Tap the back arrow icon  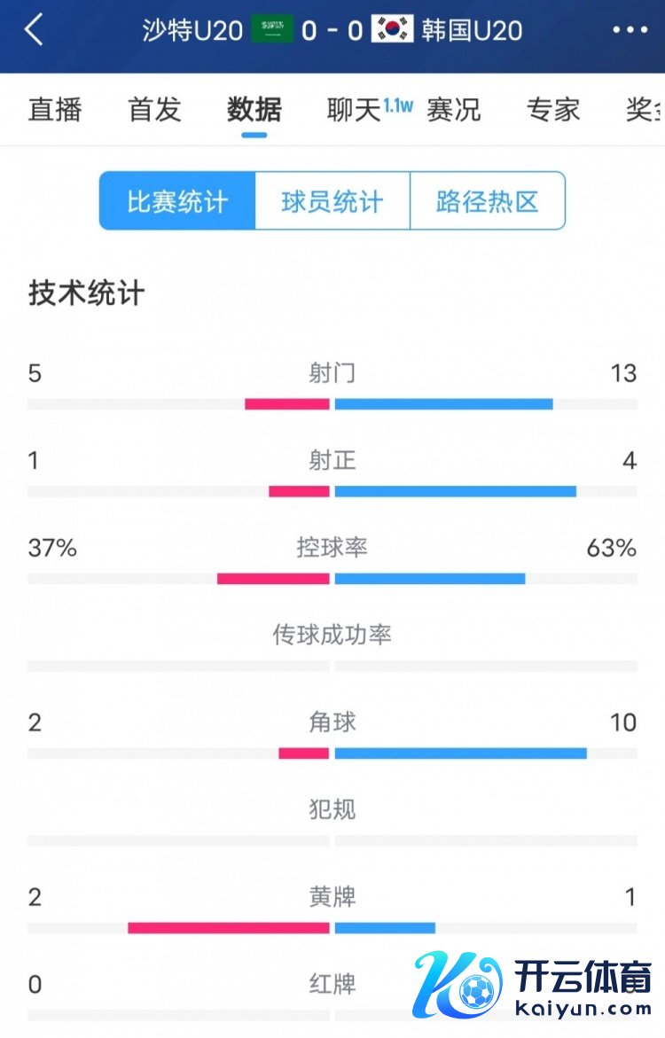(x=34, y=30)
